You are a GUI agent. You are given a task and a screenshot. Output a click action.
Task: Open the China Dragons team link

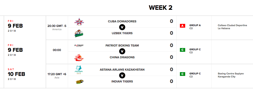(x=122, y=57)
